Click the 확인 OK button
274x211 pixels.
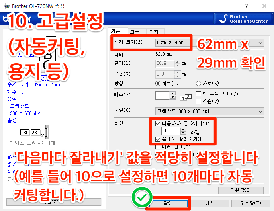168,203
